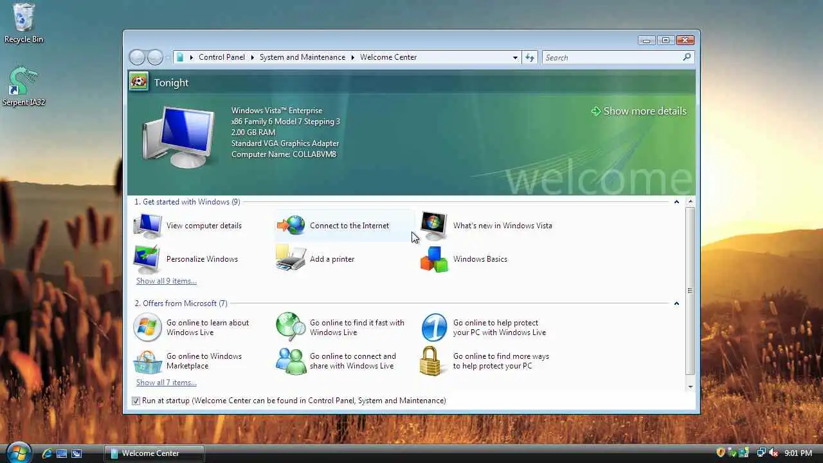Click the View computer details icon
The width and height of the screenshot is (823, 463).
pos(148,225)
